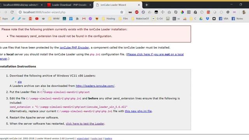Open the WHM bookmarks folder
Screen dimensions: 249x140
coord(54,19)
